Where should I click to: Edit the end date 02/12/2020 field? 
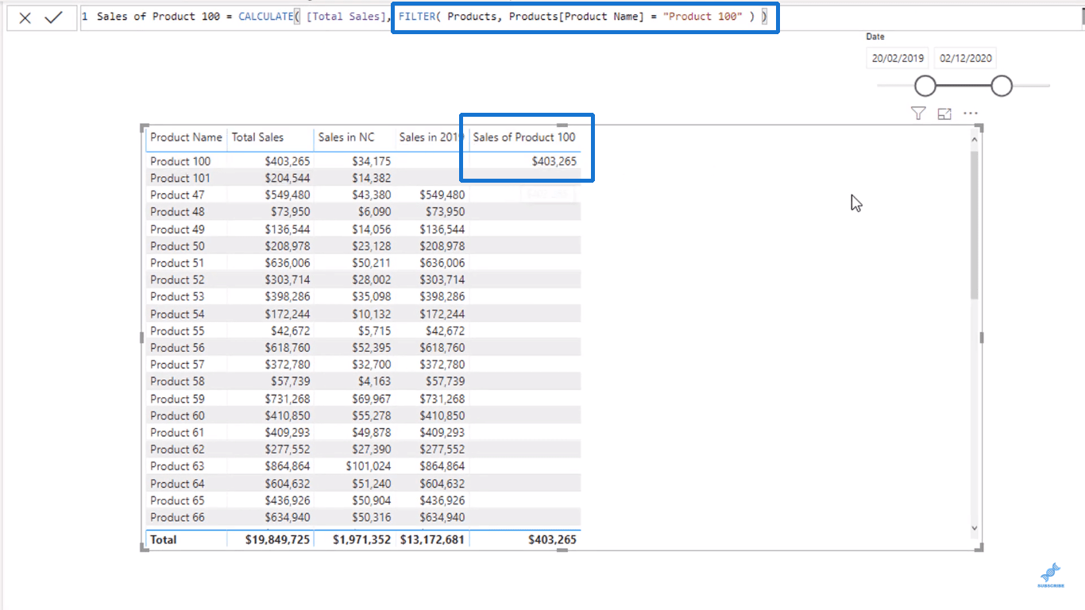[965, 58]
